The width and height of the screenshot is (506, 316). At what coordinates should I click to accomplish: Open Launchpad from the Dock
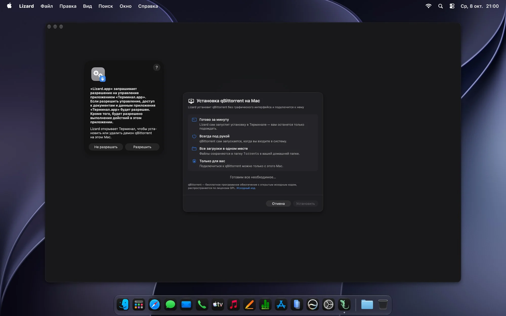[x=139, y=304]
